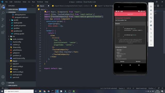Click Spaces: 2 indentation setting
The width and height of the screenshot is (165, 93).
(x=122, y=88)
